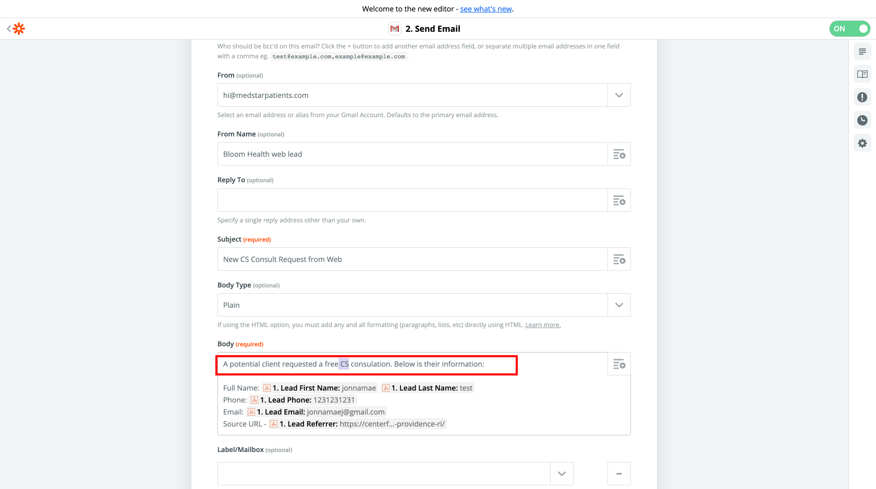The image size is (876, 489).
Task: Open the "Learn more." HTML link
Action: click(543, 325)
